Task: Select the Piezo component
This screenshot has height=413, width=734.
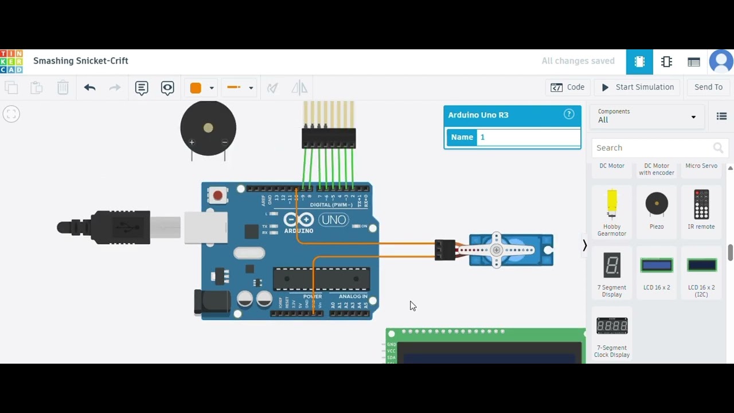Action: (657, 211)
